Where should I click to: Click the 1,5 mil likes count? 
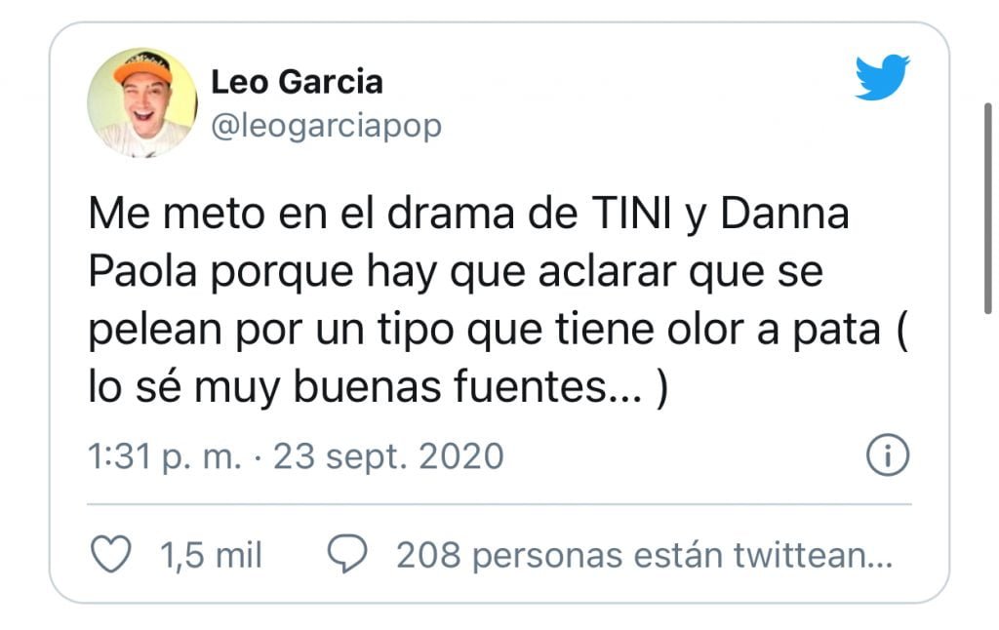[211, 555]
